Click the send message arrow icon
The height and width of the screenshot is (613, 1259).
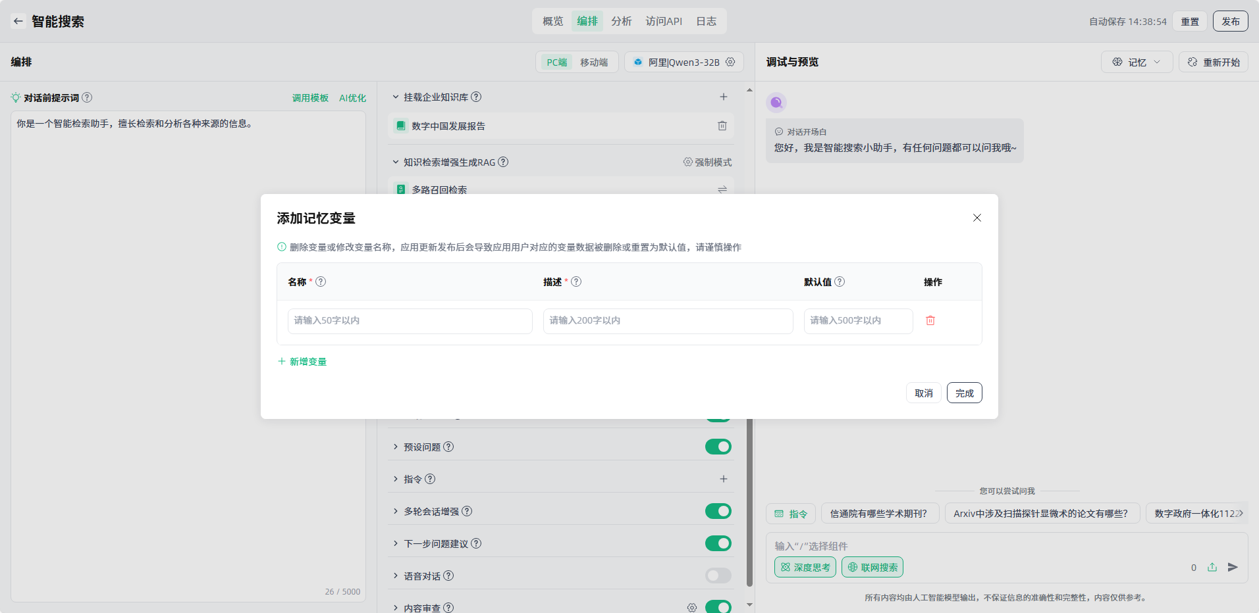click(x=1233, y=567)
